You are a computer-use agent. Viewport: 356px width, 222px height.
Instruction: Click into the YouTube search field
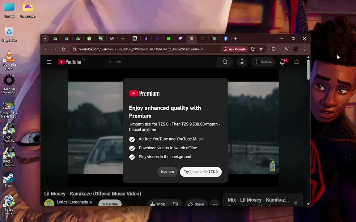[x=161, y=62]
